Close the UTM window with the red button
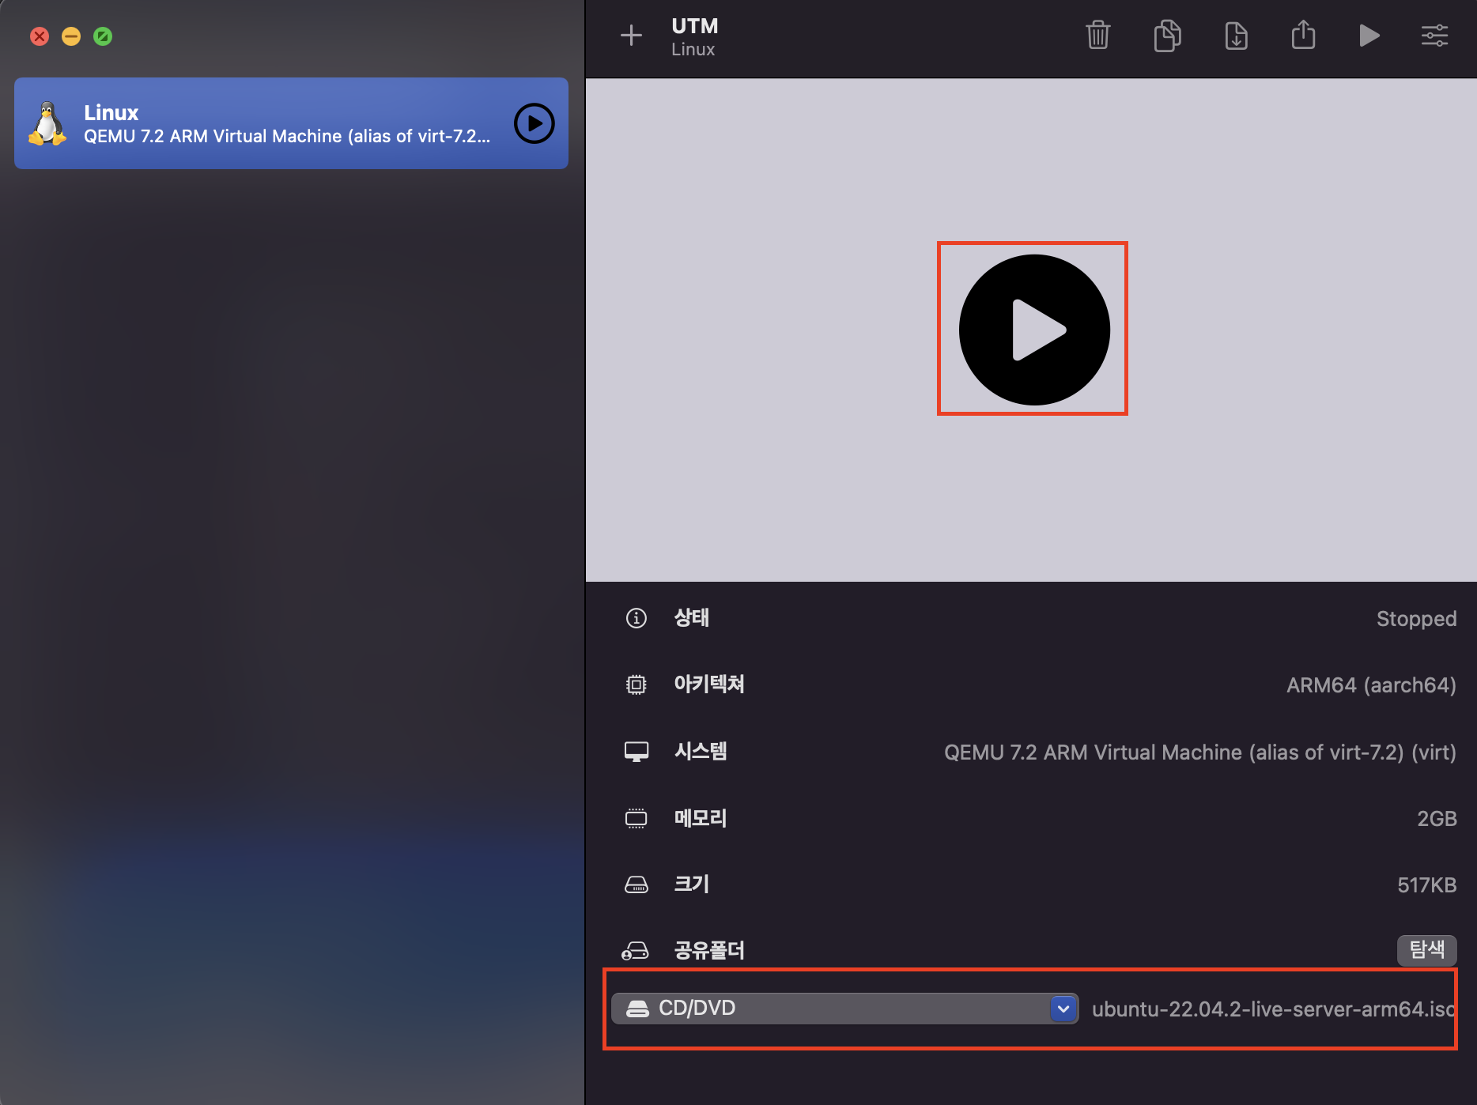1477x1105 pixels. 40,36
